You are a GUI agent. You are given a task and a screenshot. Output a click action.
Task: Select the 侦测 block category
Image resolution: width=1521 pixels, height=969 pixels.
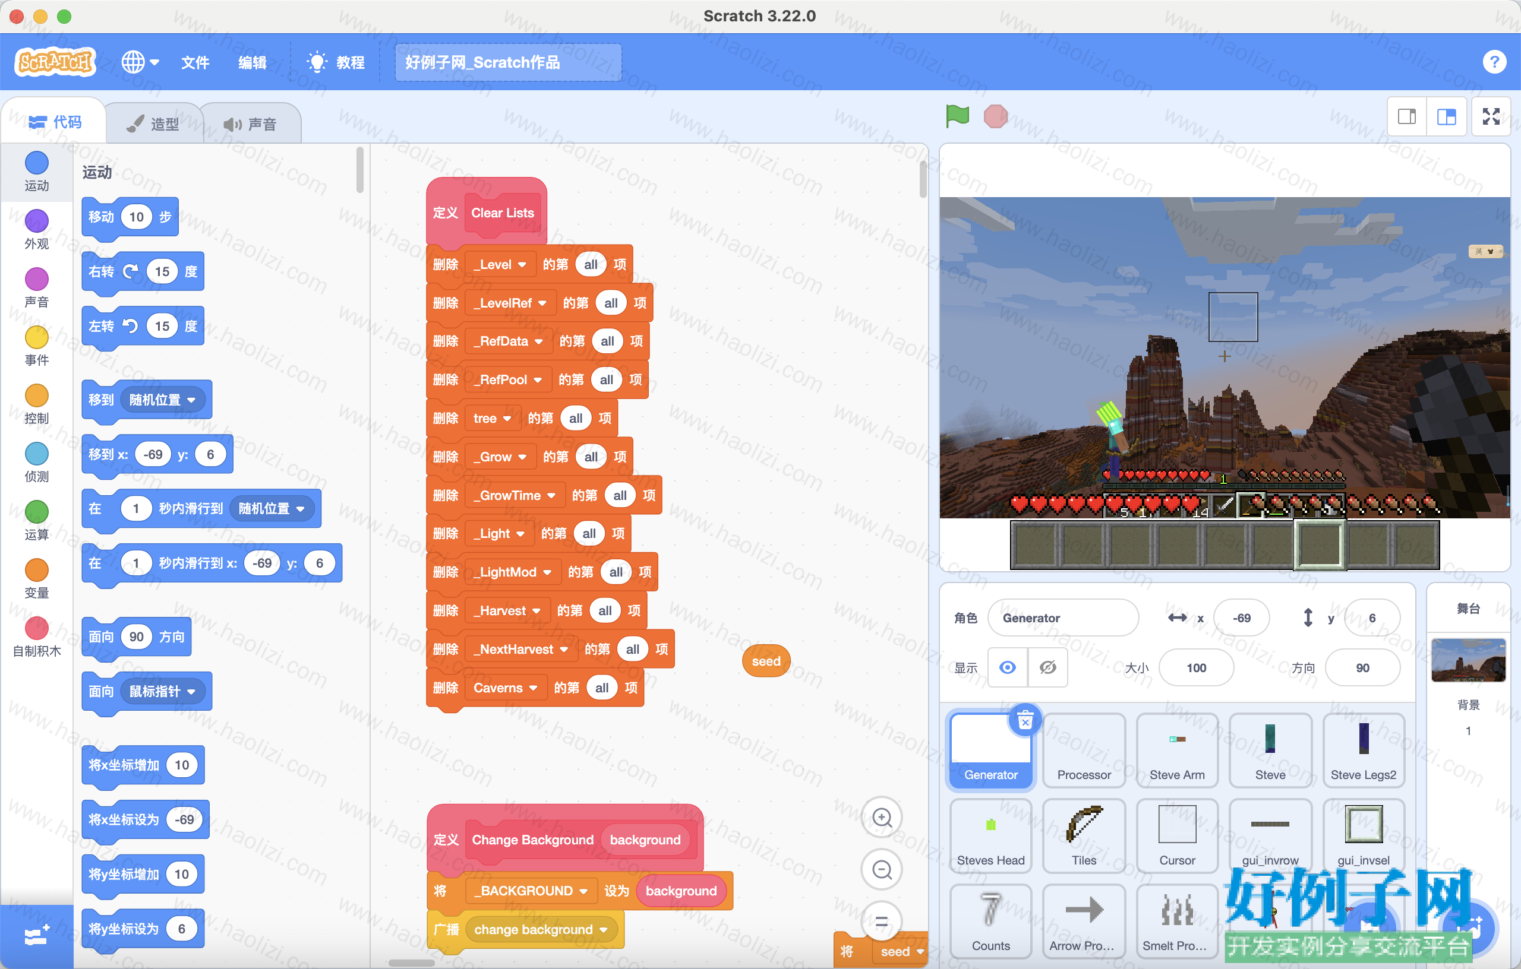[x=37, y=462]
